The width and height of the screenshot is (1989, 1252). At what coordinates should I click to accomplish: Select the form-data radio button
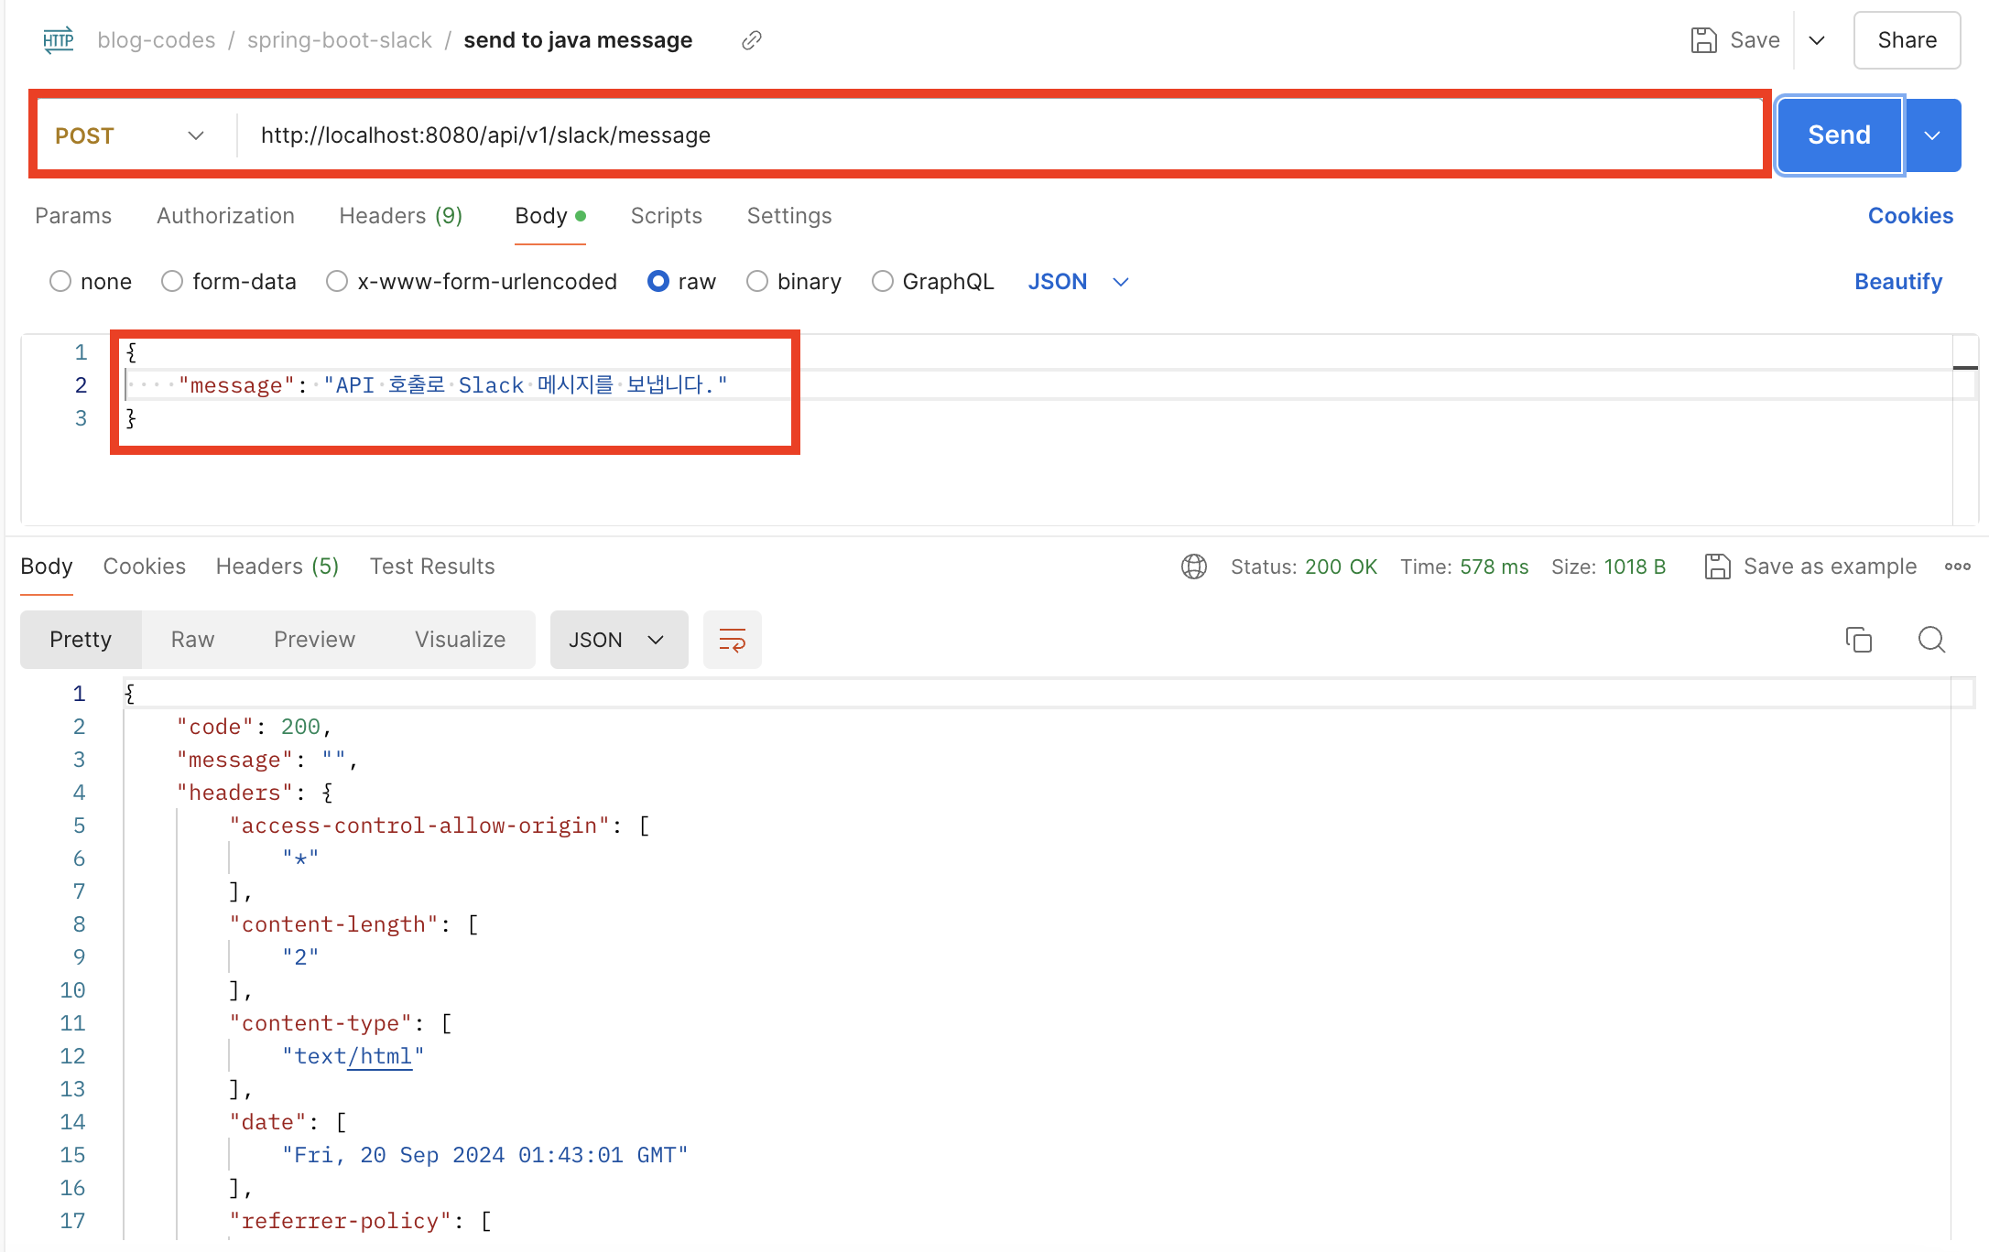pos(172,282)
